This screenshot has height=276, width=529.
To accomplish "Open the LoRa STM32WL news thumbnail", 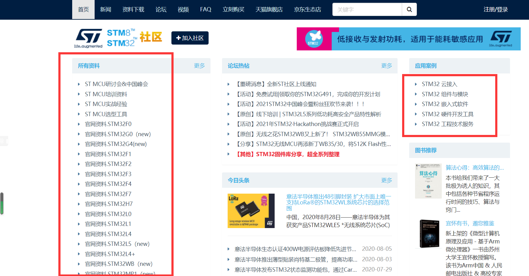I will (251, 211).
